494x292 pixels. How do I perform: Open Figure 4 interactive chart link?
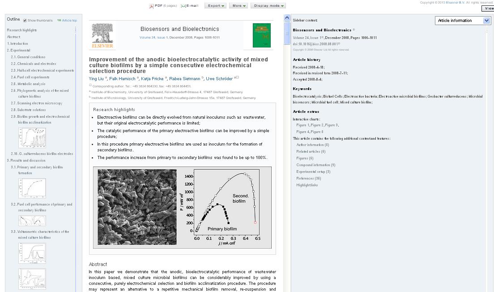click(303, 132)
